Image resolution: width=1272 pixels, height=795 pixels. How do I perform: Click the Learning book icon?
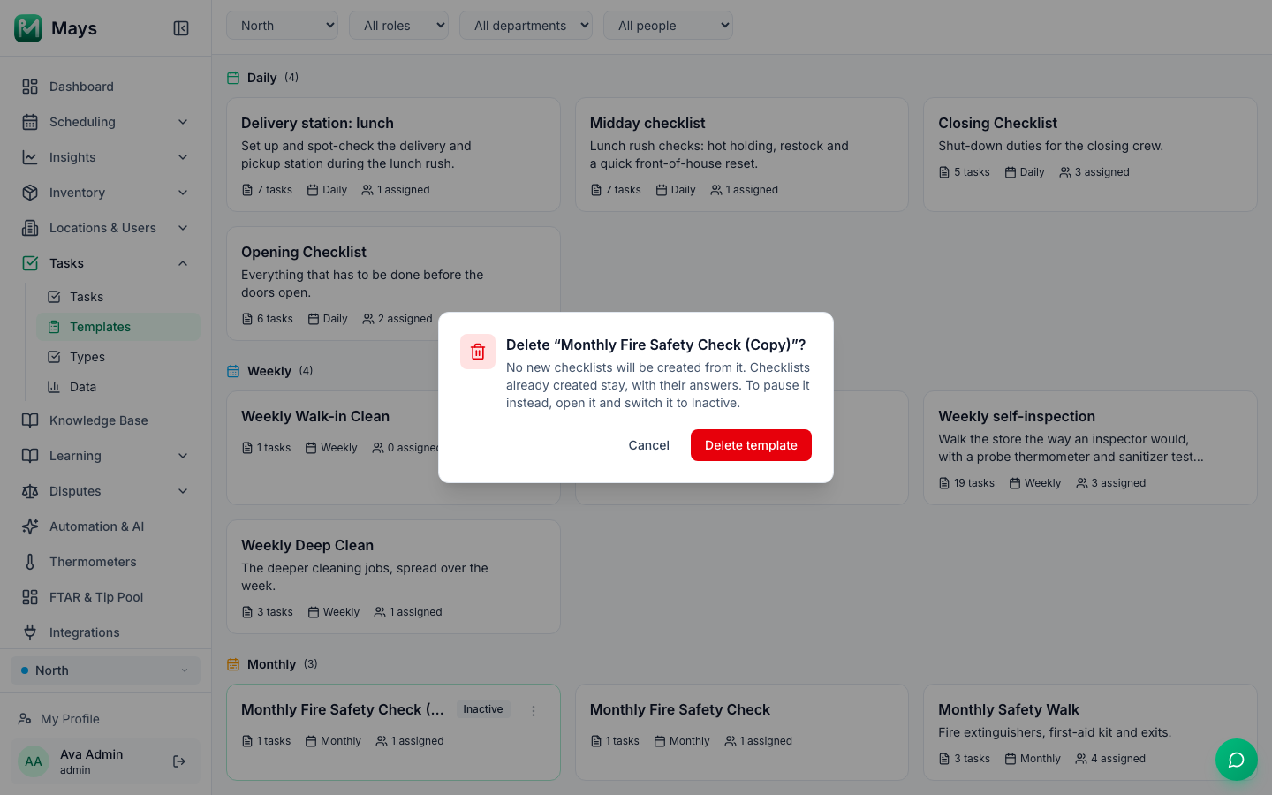tap(30, 456)
